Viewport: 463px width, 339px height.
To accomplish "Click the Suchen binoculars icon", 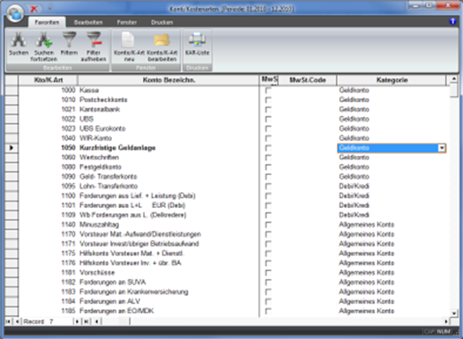I will tap(19, 40).
